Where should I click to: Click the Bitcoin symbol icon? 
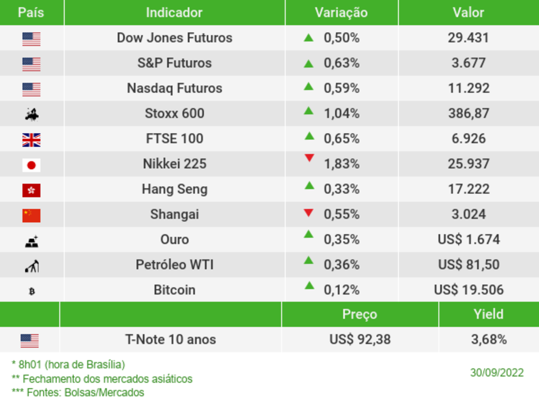pos(31,291)
